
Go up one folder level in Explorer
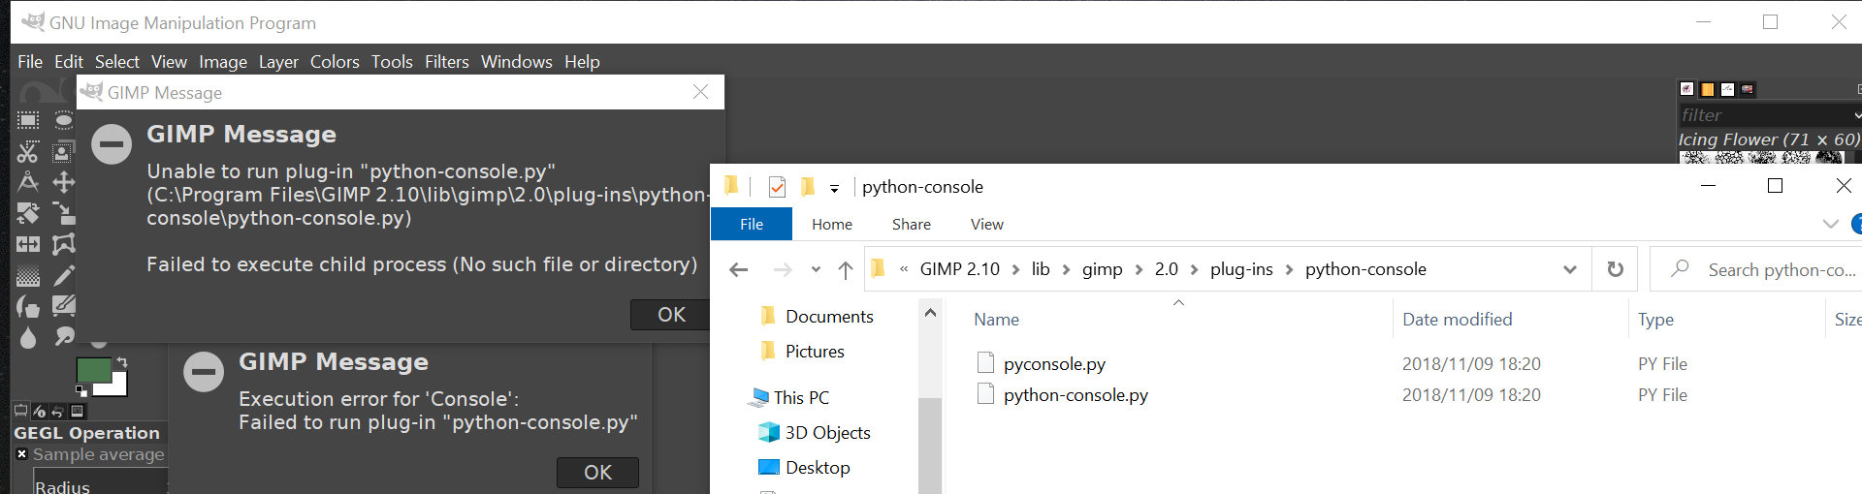coord(846,269)
